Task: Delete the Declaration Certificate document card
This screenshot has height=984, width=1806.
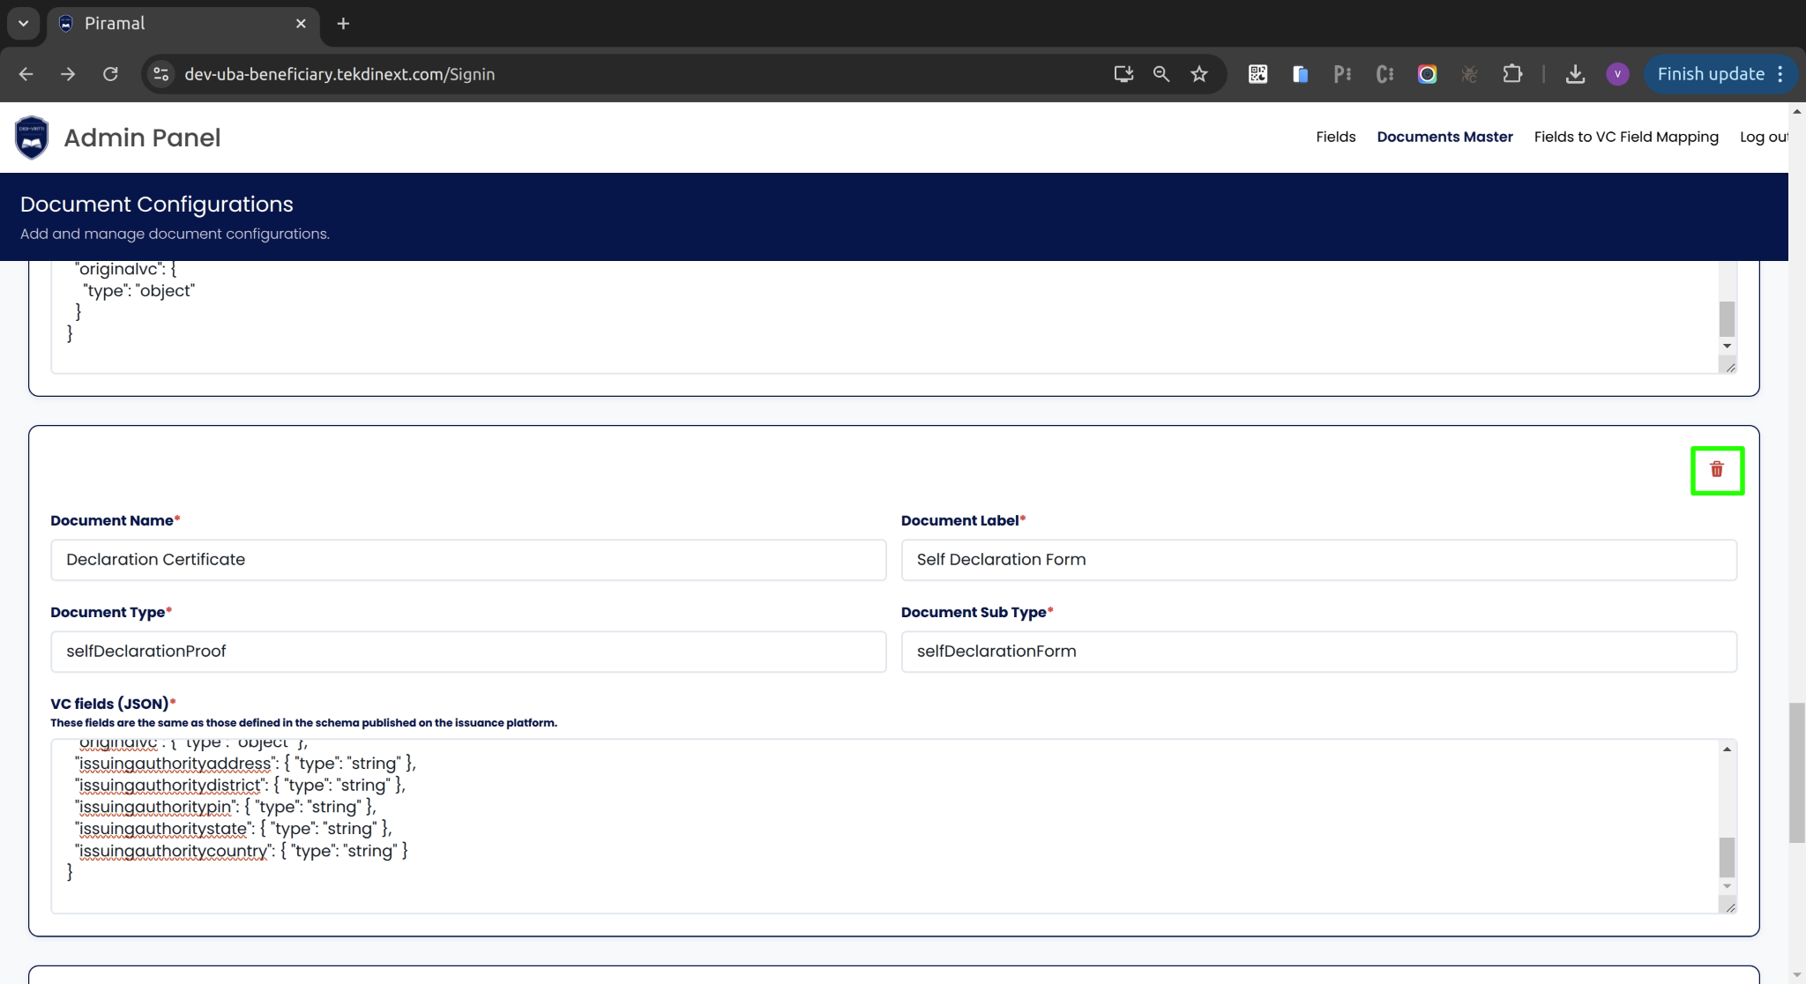Action: (x=1716, y=470)
